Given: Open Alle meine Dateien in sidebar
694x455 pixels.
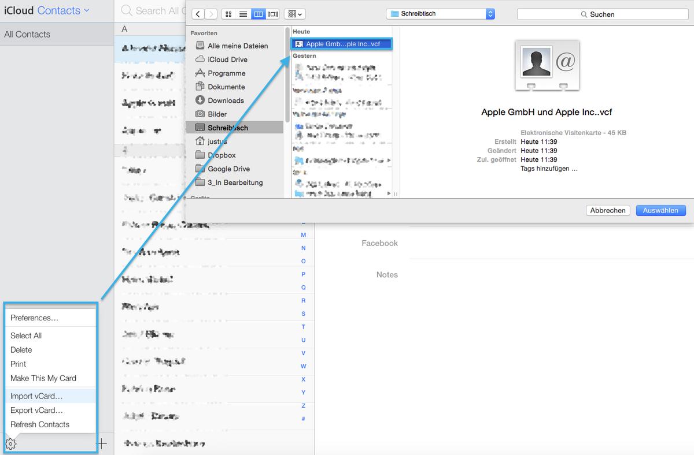Looking at the screenshot, I should pyautogui.click(x=238, y=46).
